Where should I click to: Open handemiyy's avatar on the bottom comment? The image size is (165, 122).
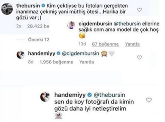click(x=45, y=97)
